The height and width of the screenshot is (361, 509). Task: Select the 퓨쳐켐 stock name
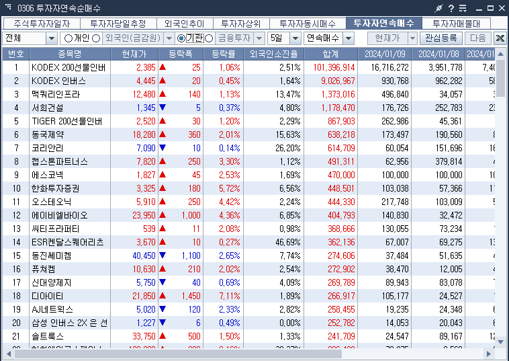click(44, 269)
